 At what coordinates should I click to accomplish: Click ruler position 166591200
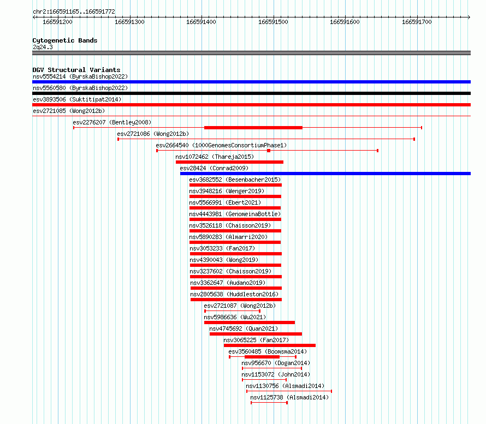pos(58,22)
